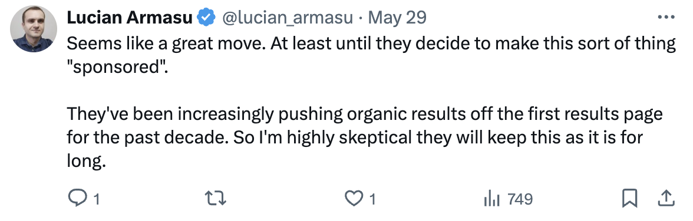Open the Lucian Armasu display name link
The image size is (693, 221).
pos(130,17)
